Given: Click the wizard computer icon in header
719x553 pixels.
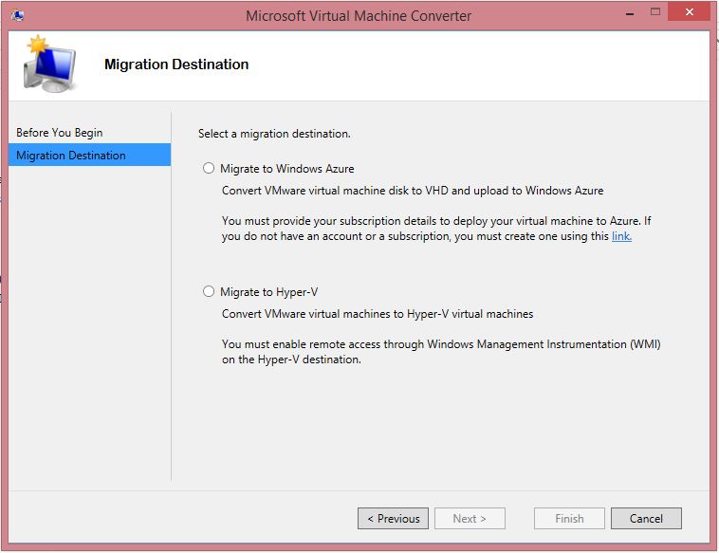Looking at the screenshot, I should click(49, 64).
